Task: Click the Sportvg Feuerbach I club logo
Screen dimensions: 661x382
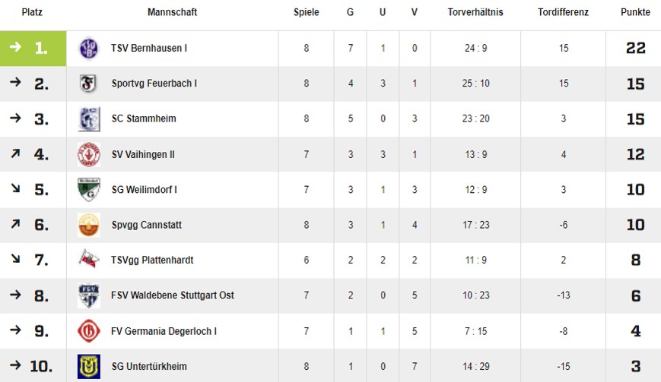Action: click(89, 84)
